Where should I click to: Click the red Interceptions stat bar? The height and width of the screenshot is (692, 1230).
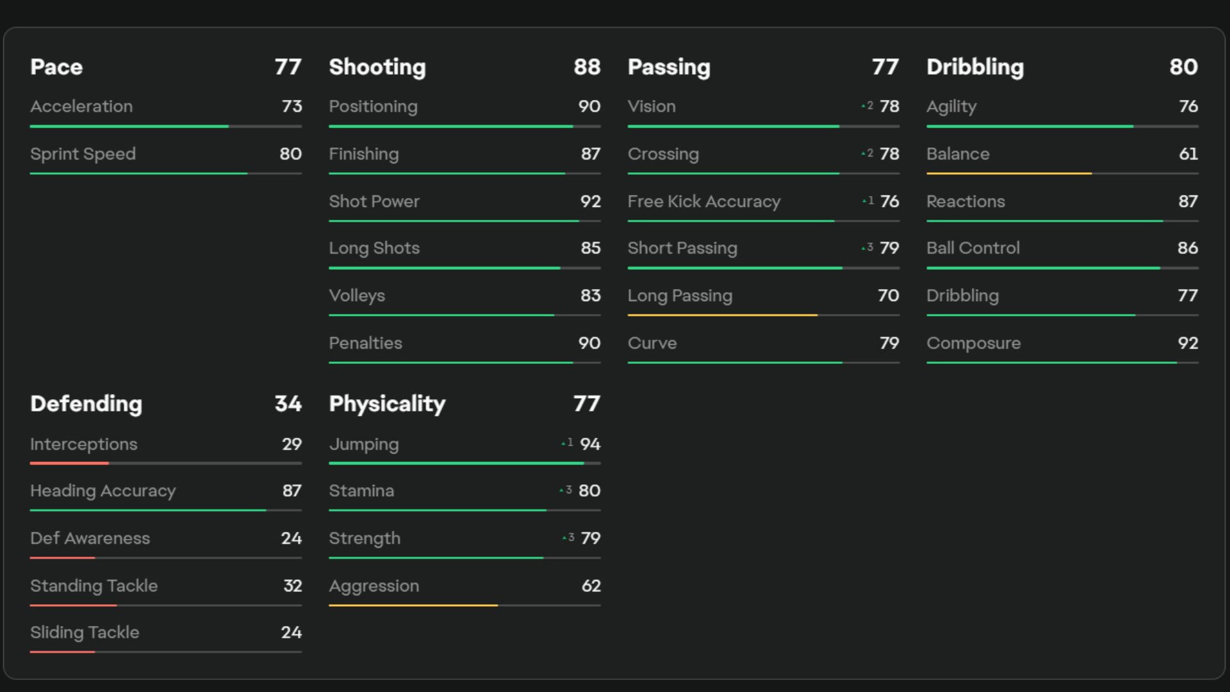pyautogui.click(x=69, y=463)
